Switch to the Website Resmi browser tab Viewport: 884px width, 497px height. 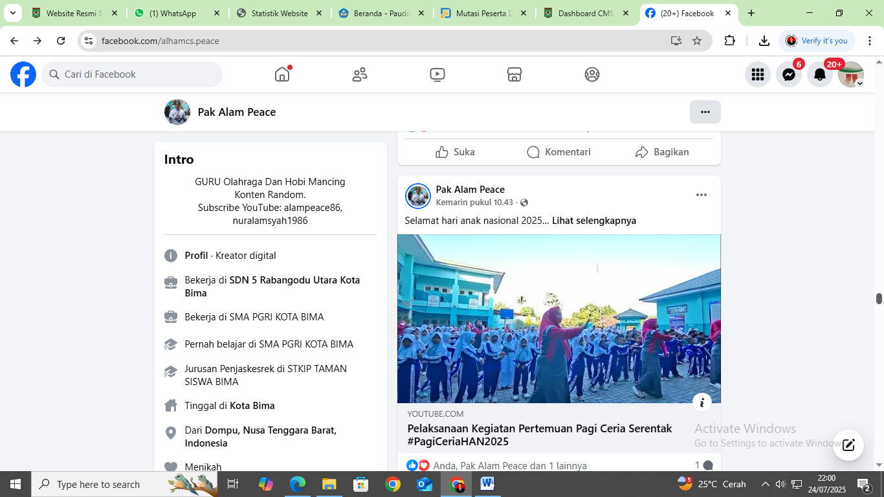[74, 13]
